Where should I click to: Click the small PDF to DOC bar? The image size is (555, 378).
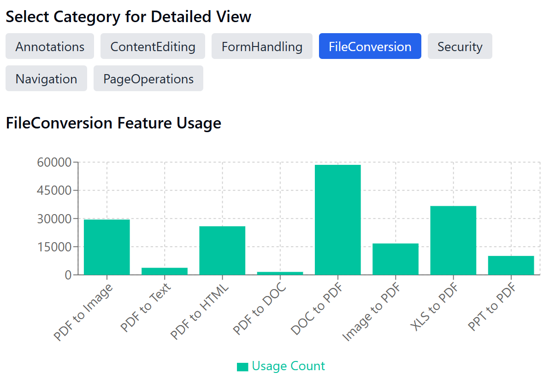click(280, 273)
